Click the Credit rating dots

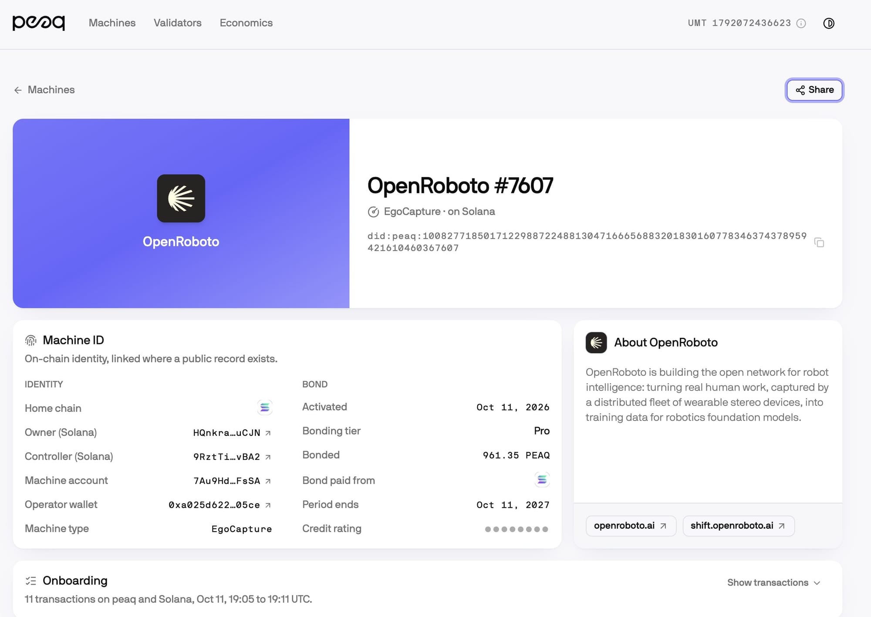point(517,529)
